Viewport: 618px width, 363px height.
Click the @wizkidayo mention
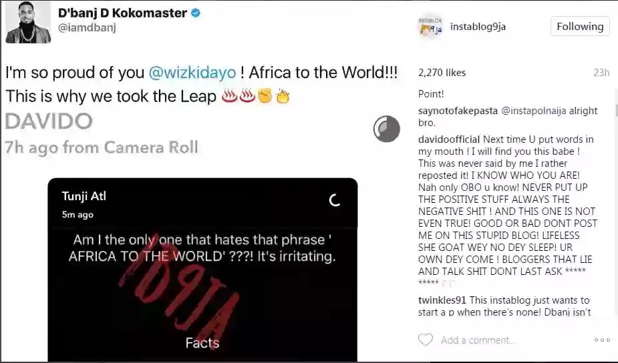pos(143,72)
